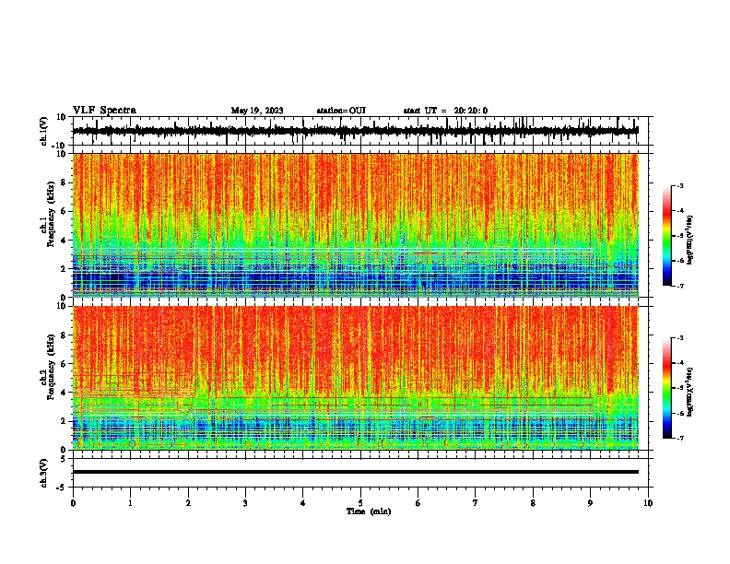Click the ch.1 voltage waveform trace
The image size is (730, 564).
pos(355,131)
